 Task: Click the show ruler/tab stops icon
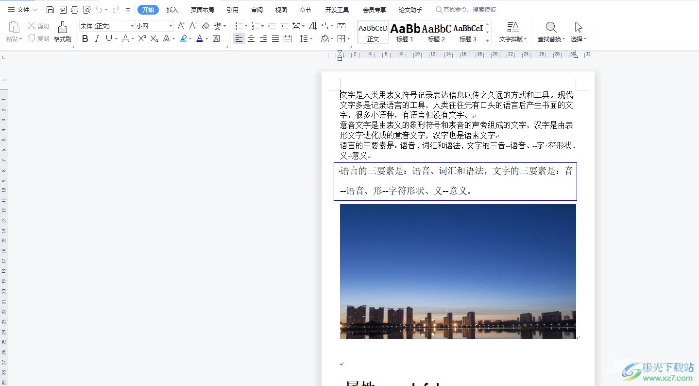click(x=341, y=26)
